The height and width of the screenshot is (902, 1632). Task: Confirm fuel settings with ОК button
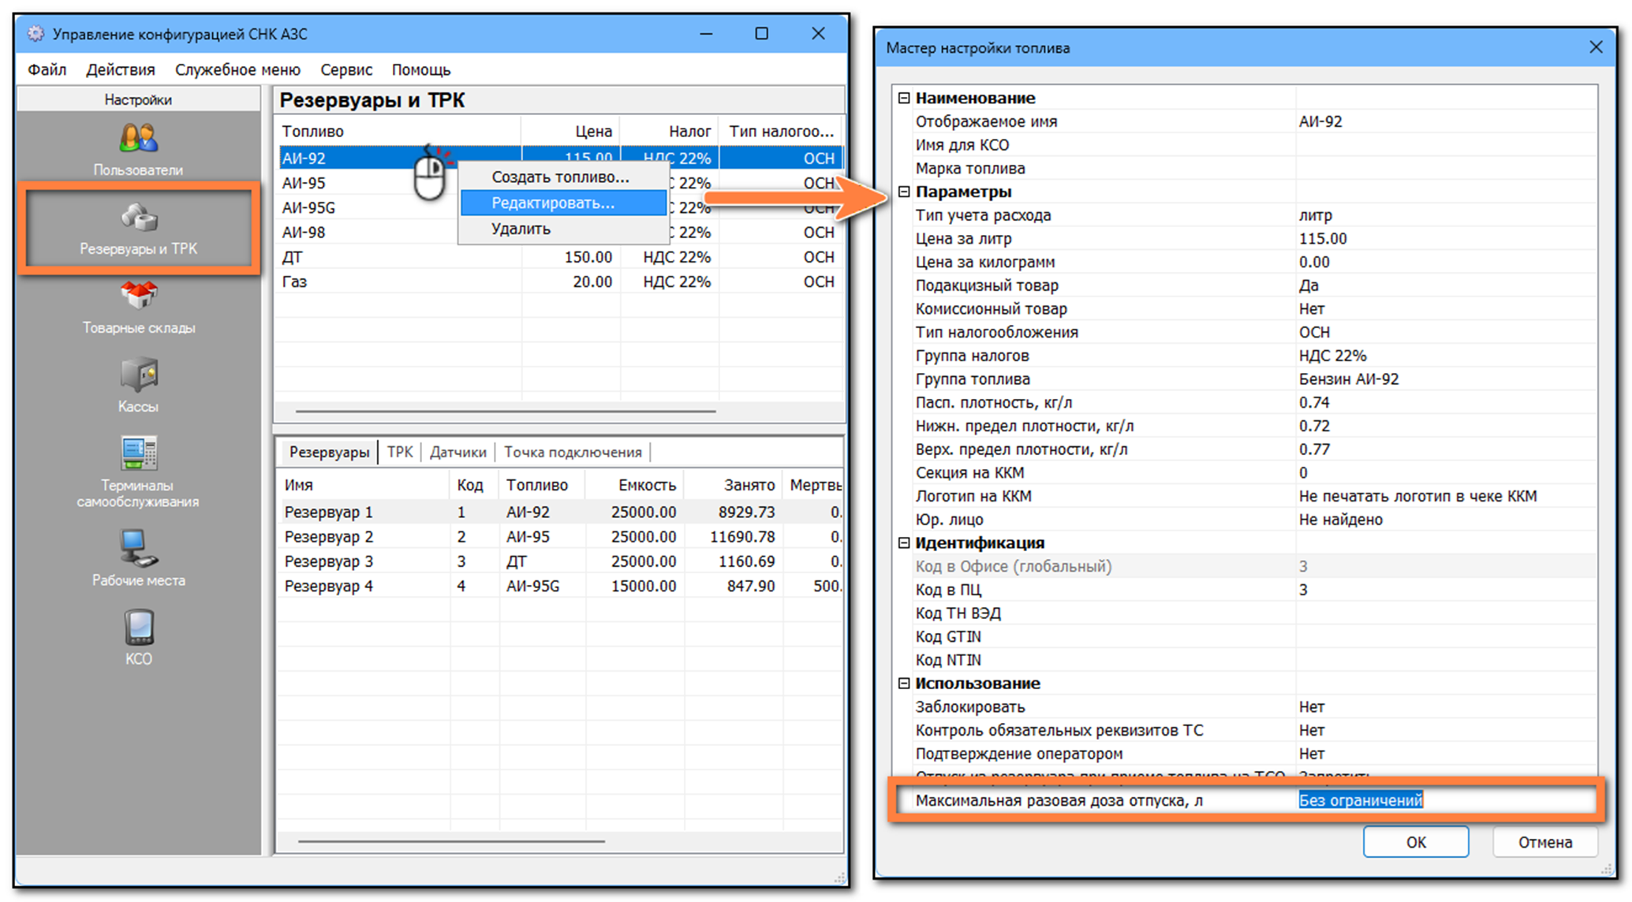pos(1416,842)
